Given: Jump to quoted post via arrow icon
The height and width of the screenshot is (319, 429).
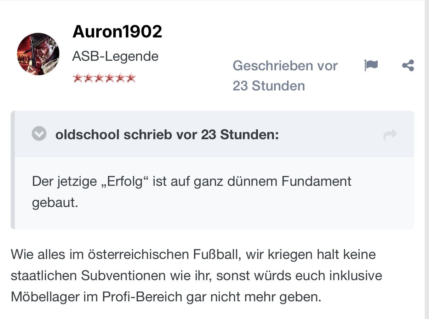Looking at the screenshot, I should (390, 135).
